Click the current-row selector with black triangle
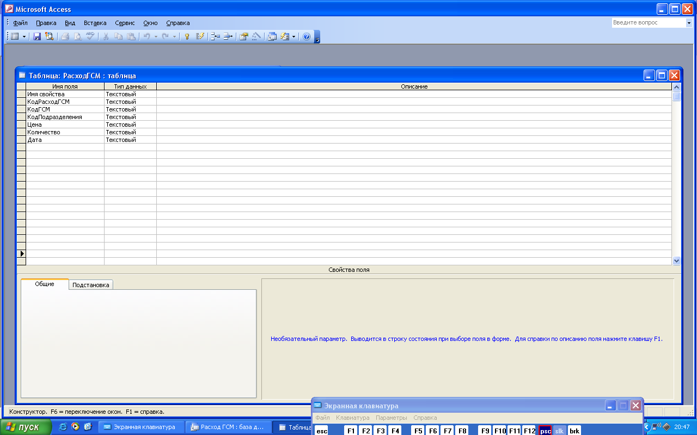The width and height of the screenshot is (697, 435). 22,253
